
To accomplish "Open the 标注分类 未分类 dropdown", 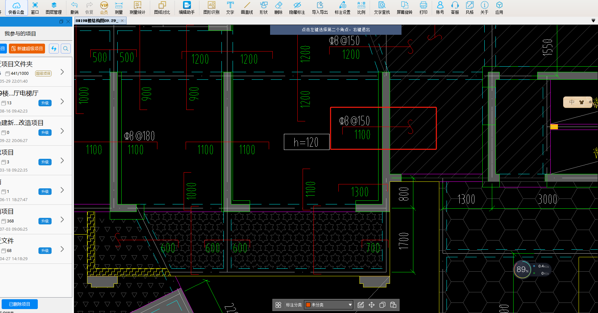I will point(328,305).
